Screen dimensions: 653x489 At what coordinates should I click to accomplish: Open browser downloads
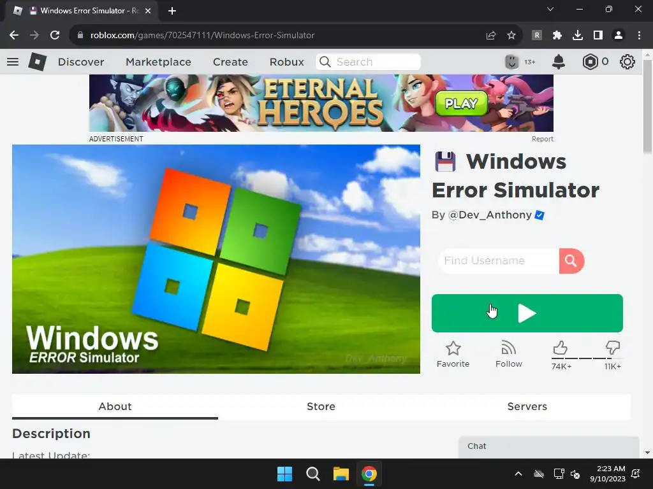578,36
